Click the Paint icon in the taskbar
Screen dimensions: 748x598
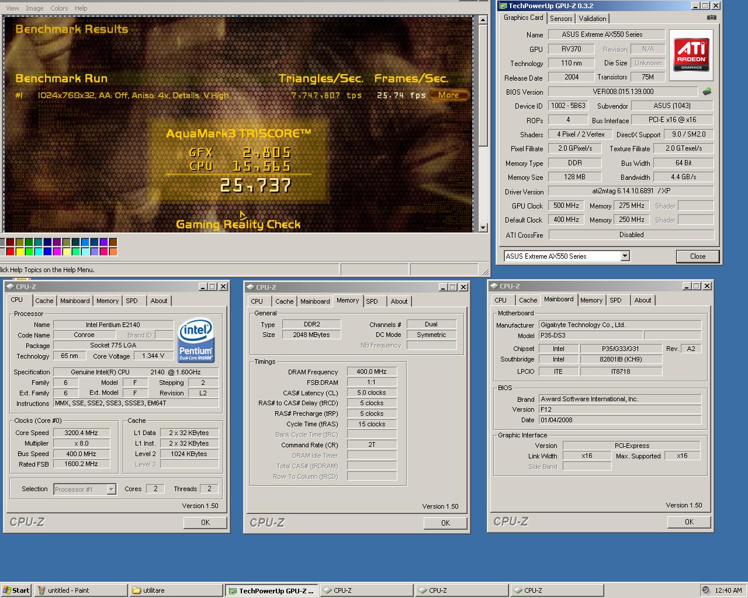41,590
